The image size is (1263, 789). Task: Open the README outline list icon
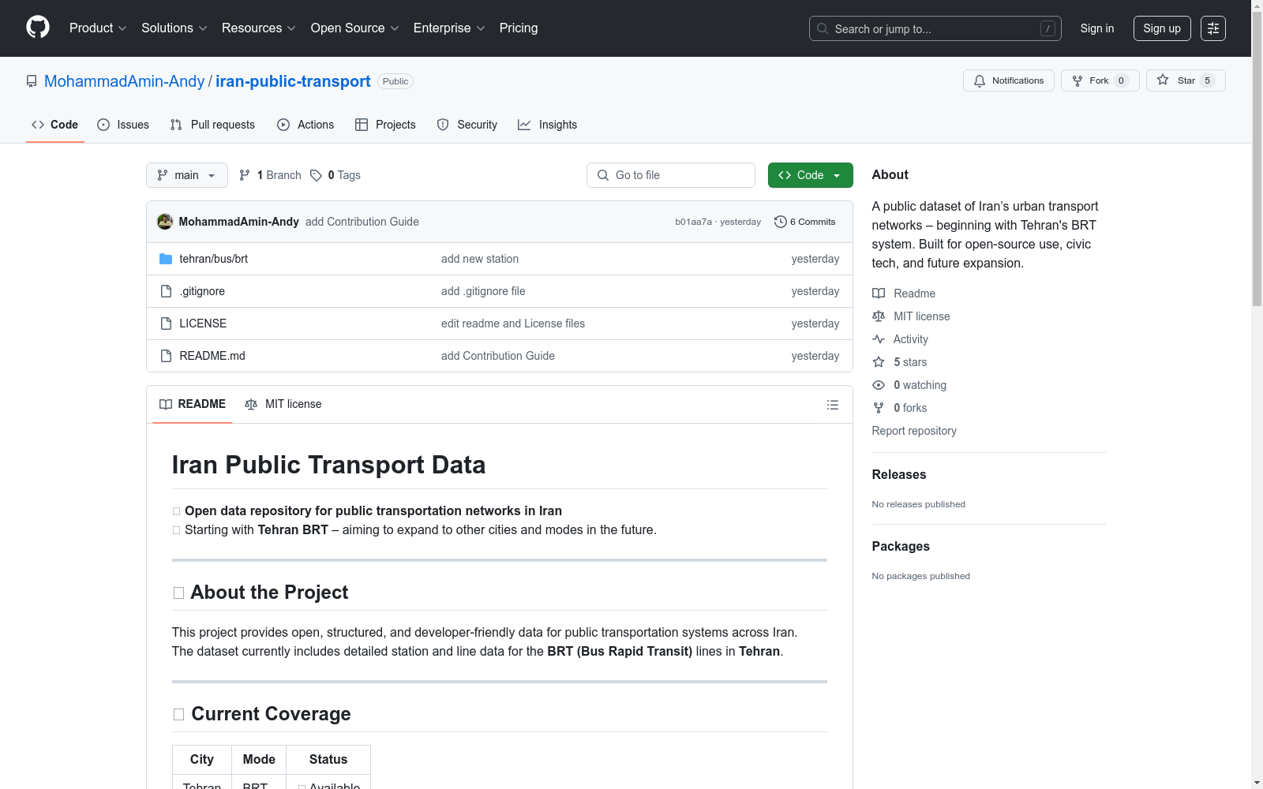(833, 405)
